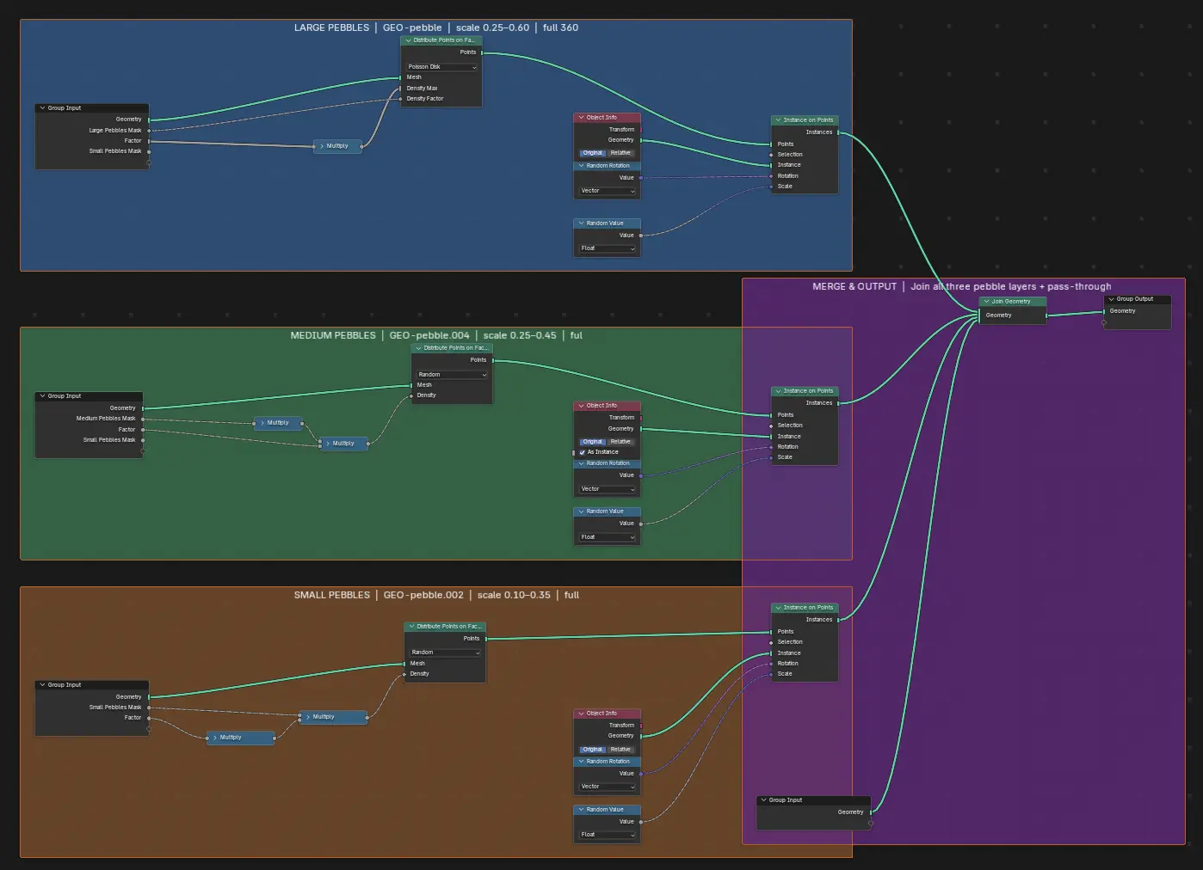This screenshot has height=870, width=1203.
Task: Select the lower Multiply node in Small Pebbles frame
Action: pyautogui.click(x=240, y=738)
